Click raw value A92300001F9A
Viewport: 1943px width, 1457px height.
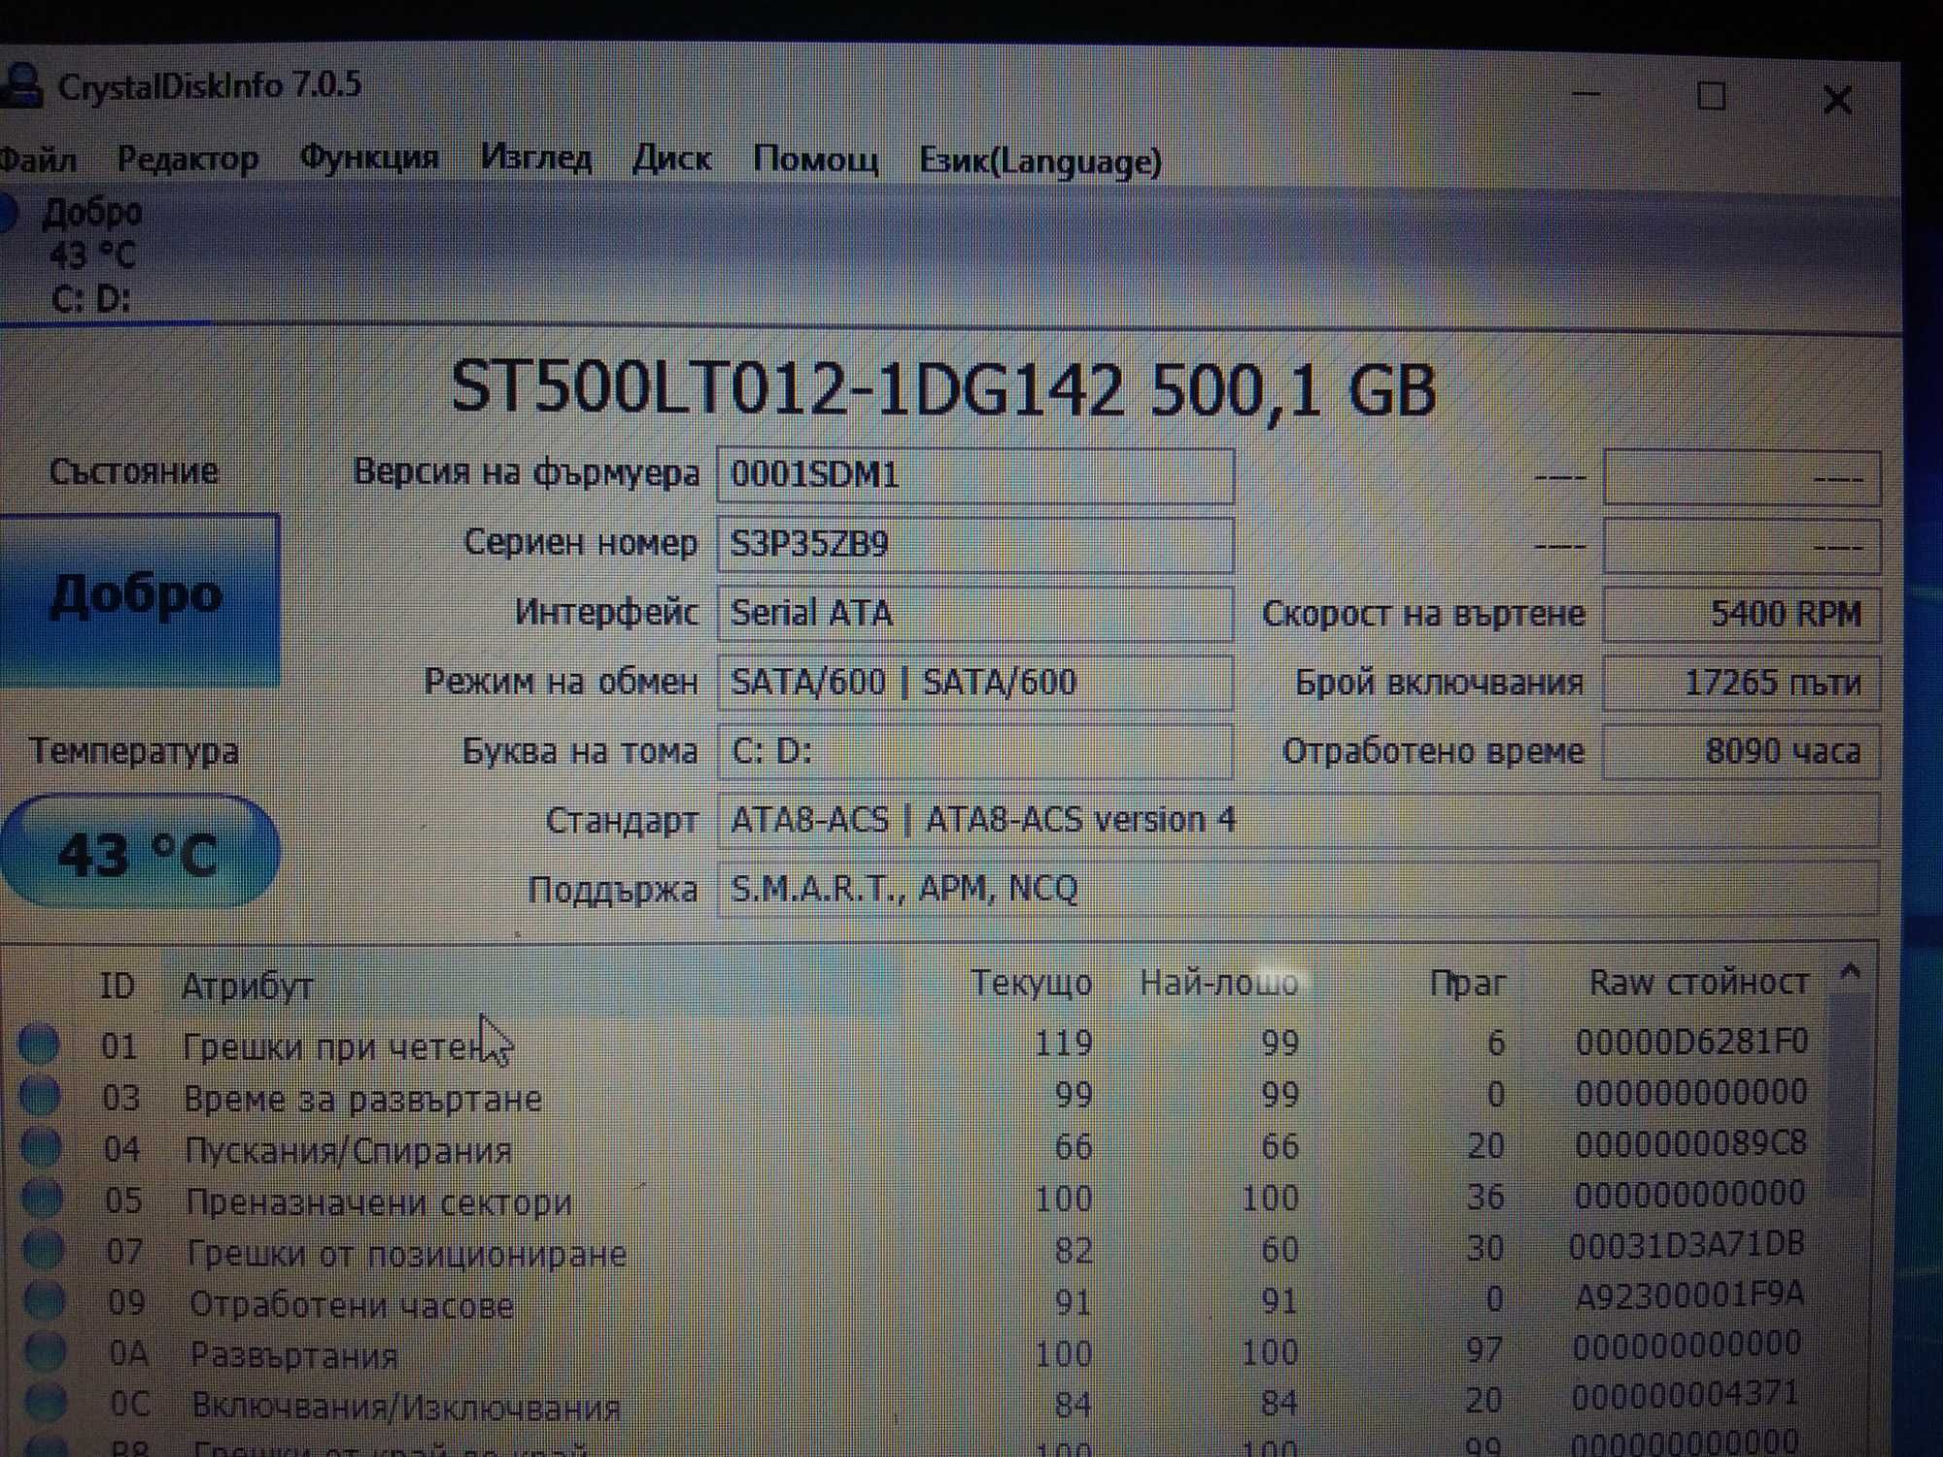coord(1688,1295)
